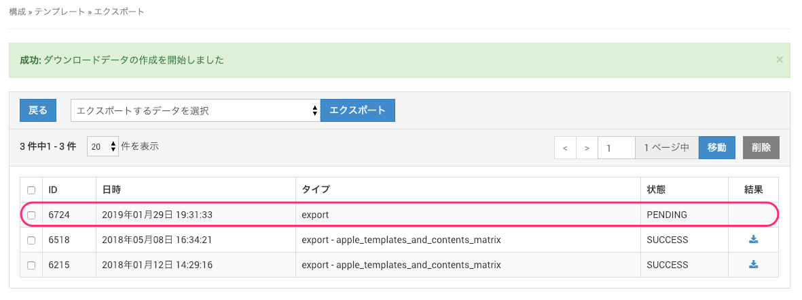The width and height of the screenshot is (802, 300).
Task: Click the 戻る button
Action: (38, 110)
